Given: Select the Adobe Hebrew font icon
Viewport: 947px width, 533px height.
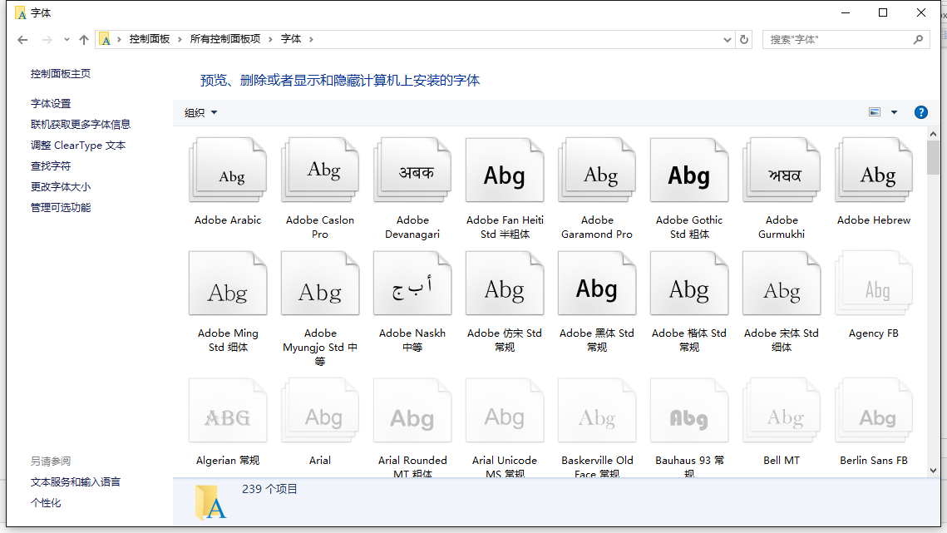Looking at the screenshot, I should click(x=874, y=170).
